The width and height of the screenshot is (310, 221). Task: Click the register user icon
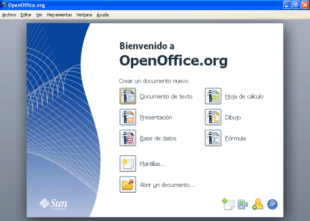point(258,204)
